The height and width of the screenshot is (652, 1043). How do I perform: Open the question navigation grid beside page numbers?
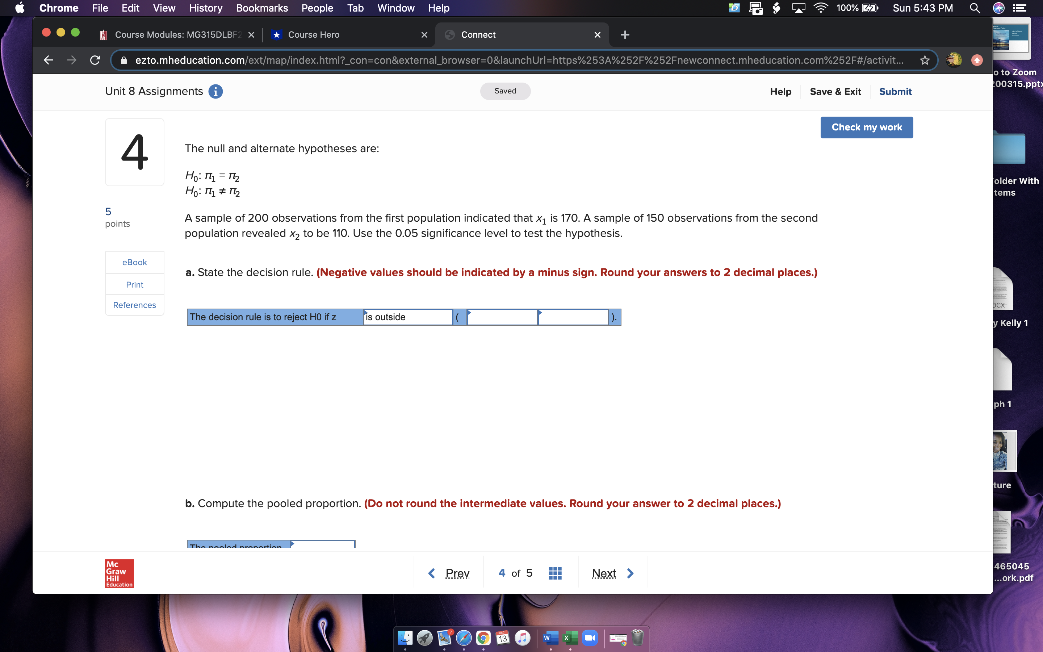pos(555,573)
